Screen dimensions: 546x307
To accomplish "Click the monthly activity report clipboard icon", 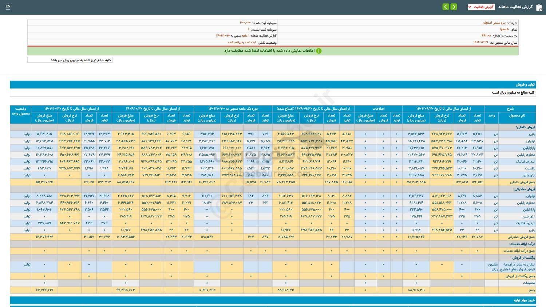I will 539,7.
